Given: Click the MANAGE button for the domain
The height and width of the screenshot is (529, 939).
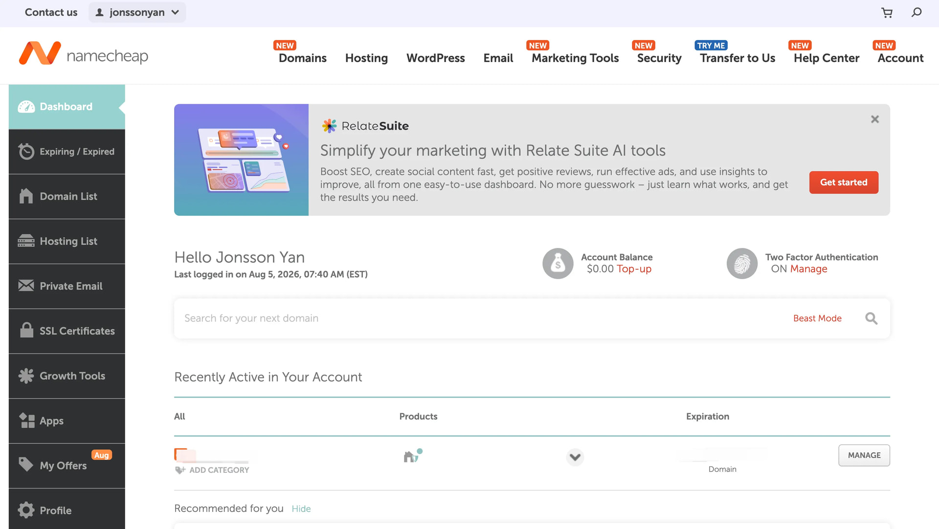Looking at the screenshot, I should [864, 455].
